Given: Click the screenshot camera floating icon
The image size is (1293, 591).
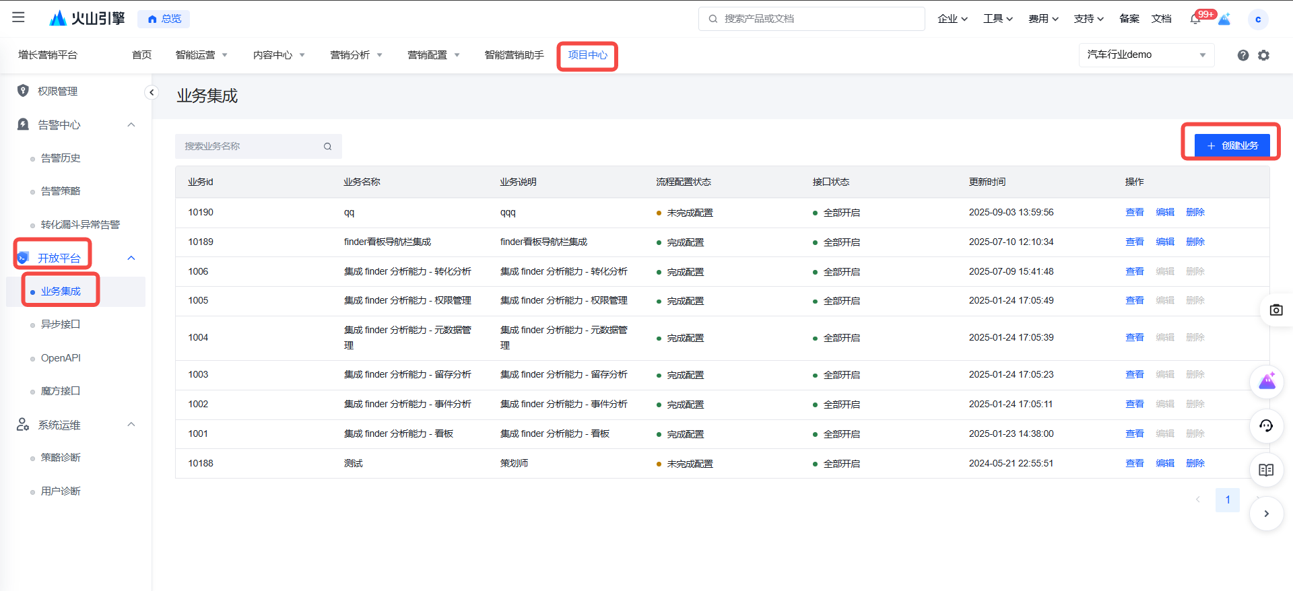Looking at the screenshot, I should [x=1275, y=310].
